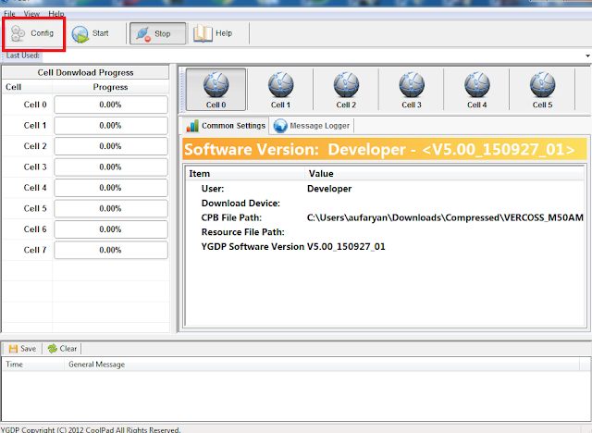Select the Resource File Path: row
592x433 pixels.
(x=385, y=232)
